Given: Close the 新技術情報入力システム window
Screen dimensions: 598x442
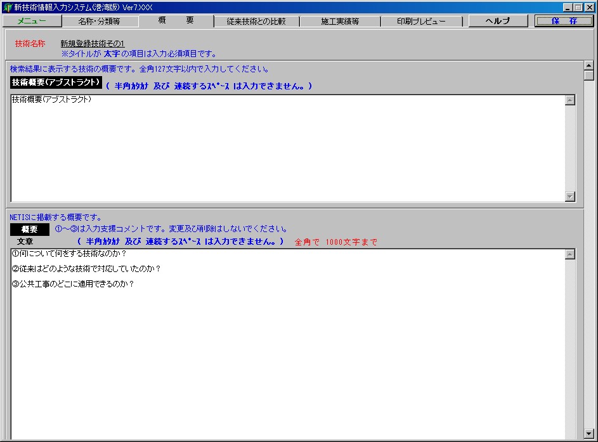Looking at the screenshot, I should pos(589,7).
